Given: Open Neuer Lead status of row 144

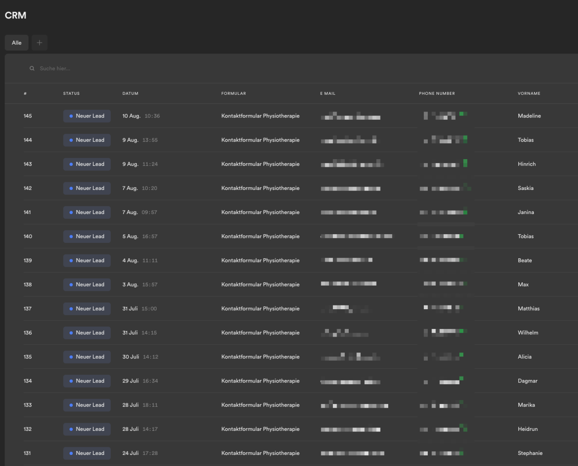Looking at the screenshot, I should [87, 140].
